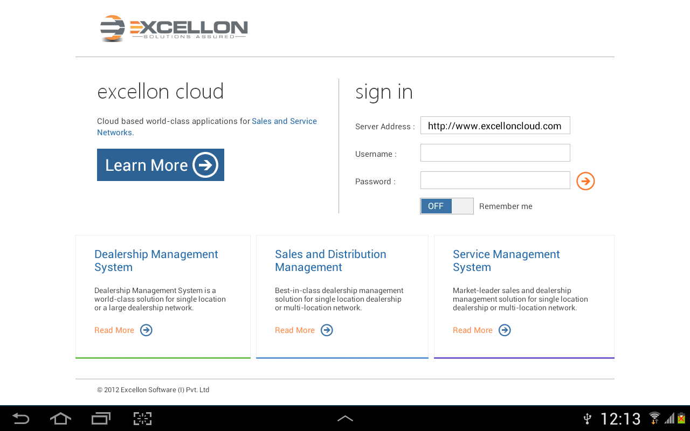This screenshot has height=431, width=690.
Task: Open the Dealership Management System heading
Action: click(x=156, y=261)
